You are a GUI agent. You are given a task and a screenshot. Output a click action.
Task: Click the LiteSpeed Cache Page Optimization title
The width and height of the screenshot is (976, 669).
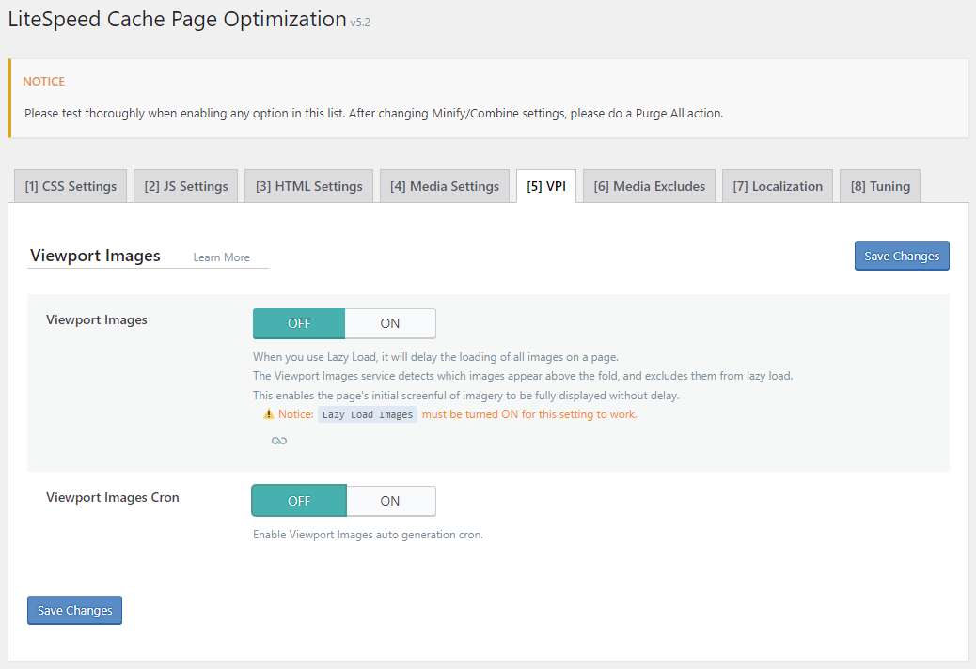point(178,20)
